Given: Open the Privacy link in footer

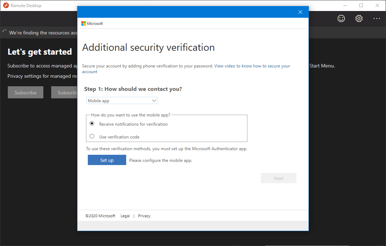Looking at the screenshot, I should tap(144, 216).
